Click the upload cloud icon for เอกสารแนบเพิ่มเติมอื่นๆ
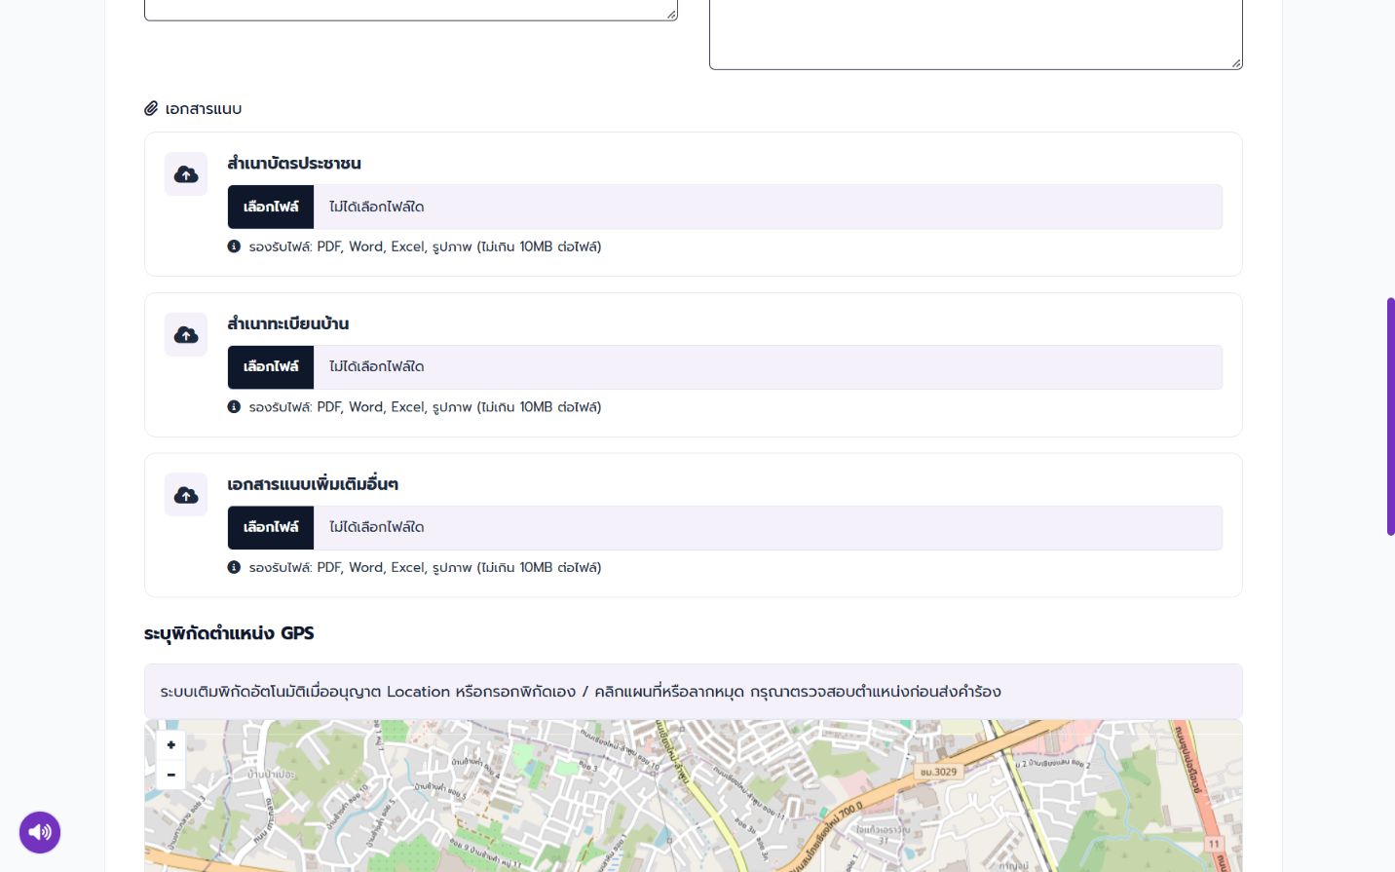Viewport: 1395px width, 872px height. tap(186, 495)
